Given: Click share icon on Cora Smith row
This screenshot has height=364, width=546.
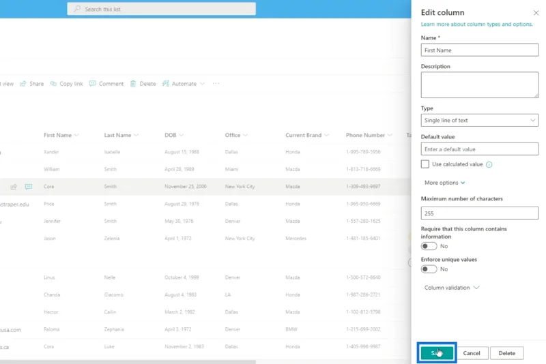Looking at the screenshot, I should [x=14, y=187].
